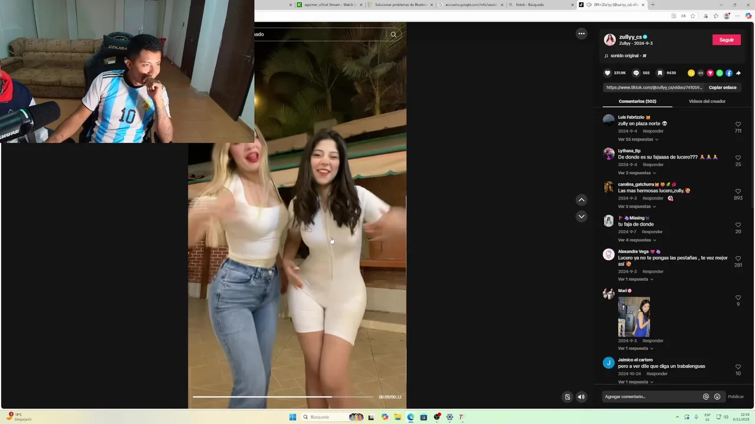This screenshot has width=755, height=424.
Task: Toggle the auto-scroll icon beside volume
Action: [x=567, y=397]
